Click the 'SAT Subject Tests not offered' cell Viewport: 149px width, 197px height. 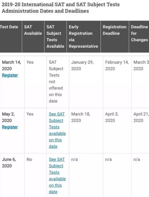(x=56, y=82)
